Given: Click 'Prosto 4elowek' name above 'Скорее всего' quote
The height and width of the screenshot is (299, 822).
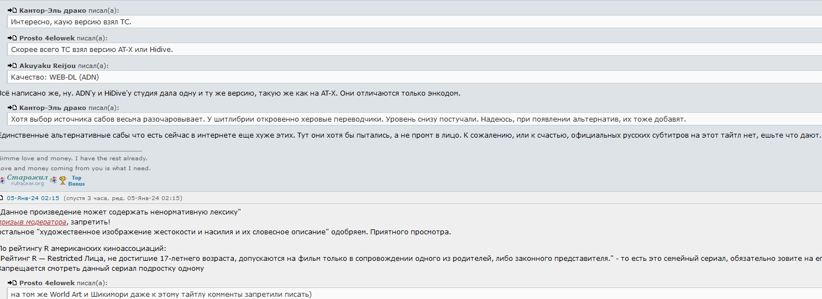Looking at the screenshot, I should coord(46,38).
